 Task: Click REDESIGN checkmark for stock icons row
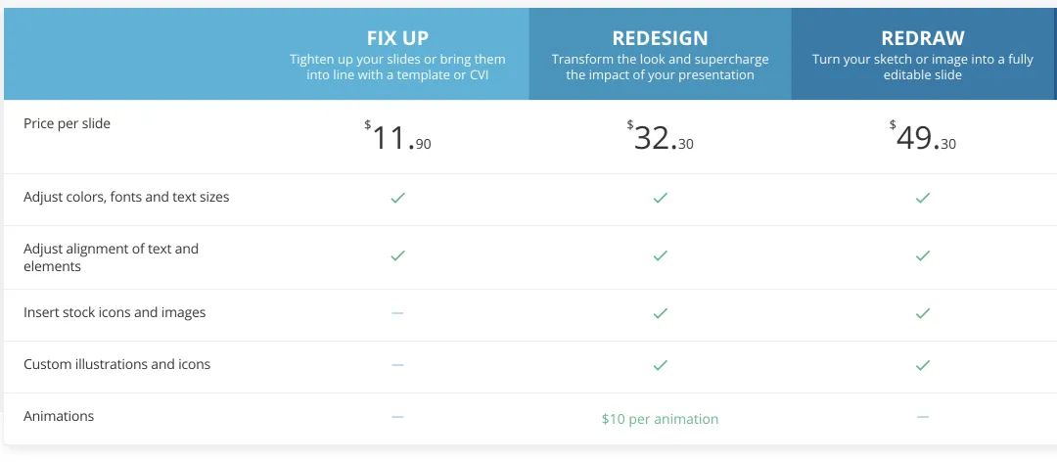(661, 313)
